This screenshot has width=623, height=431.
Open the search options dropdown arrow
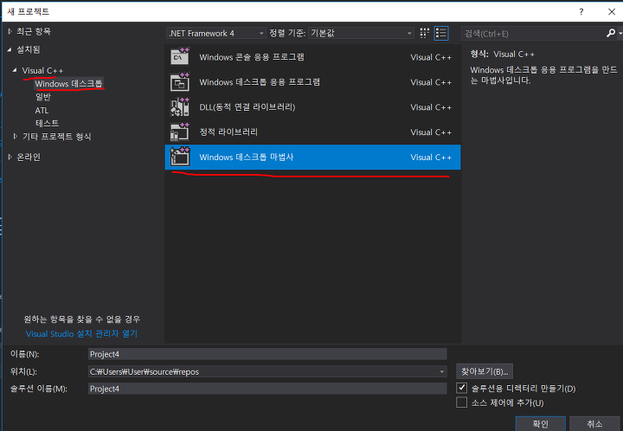[620, 34]
